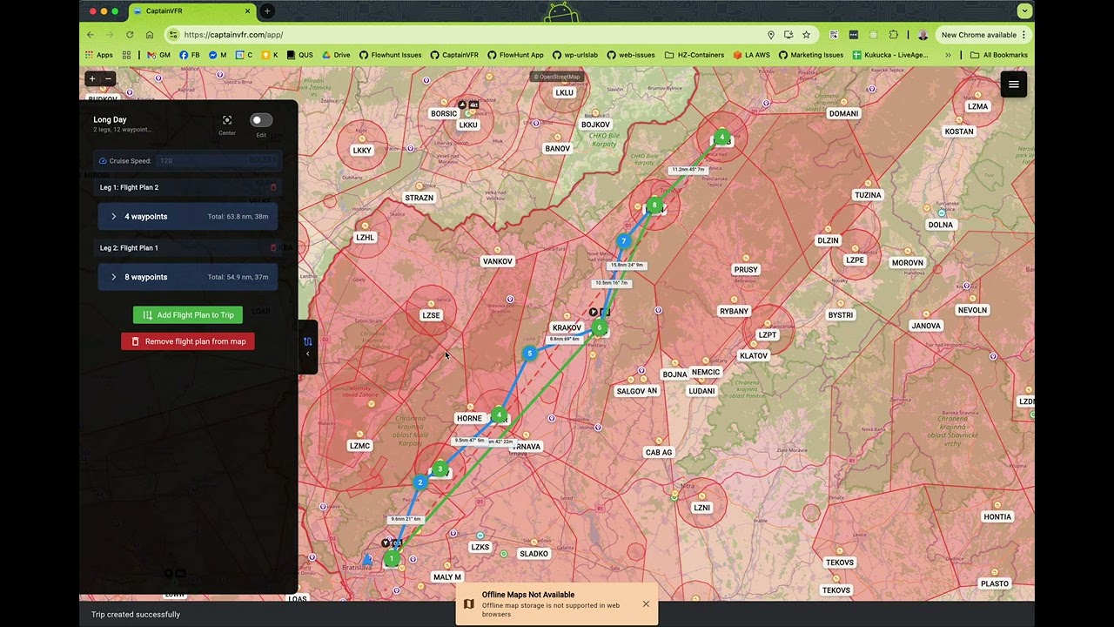1114x627 pixels.
Task: Zoom in the map with plus button
Action: [x=91, y=78]
